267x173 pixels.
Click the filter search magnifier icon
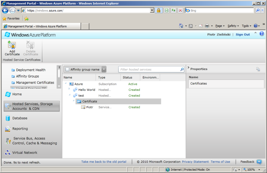click(x=182, y=69)
